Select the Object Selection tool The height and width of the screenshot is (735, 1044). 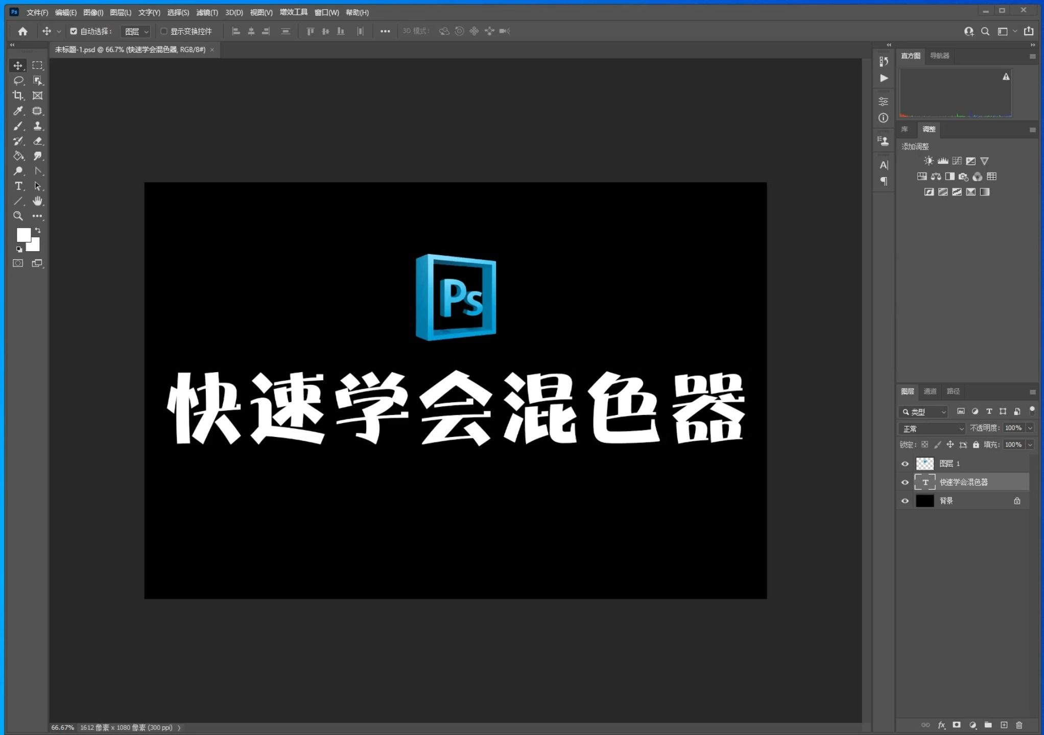(x=37, y=81)
